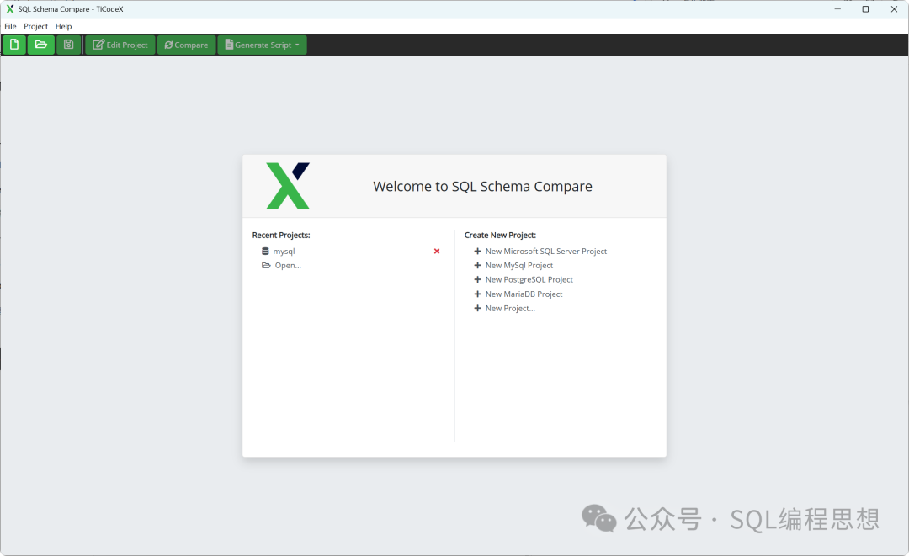
Task: Open the Help menu
Action: 63,26
